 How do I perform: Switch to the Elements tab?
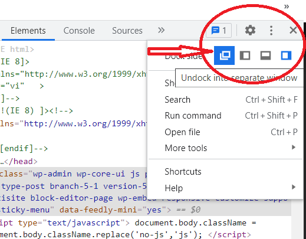tap(28, 31)
